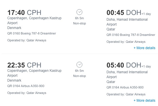Click the clock icon for flight QR 0164
This screenshot has width=158, height=106.
(79, 65)
